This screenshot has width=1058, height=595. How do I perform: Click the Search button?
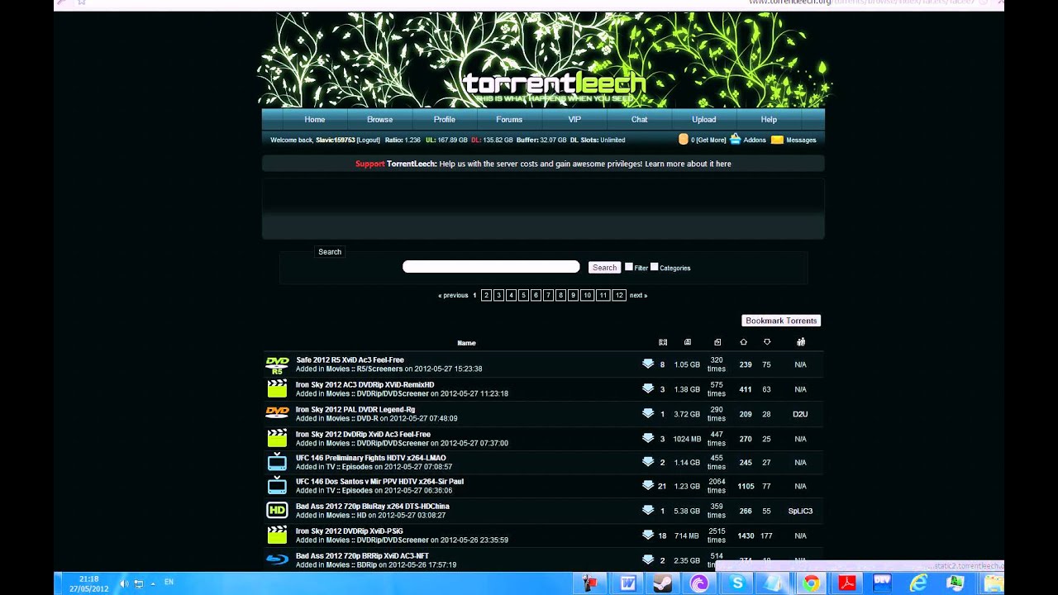tap(604, 267)
